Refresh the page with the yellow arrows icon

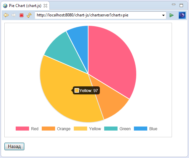pyautogui.click(x=29, y=15)
